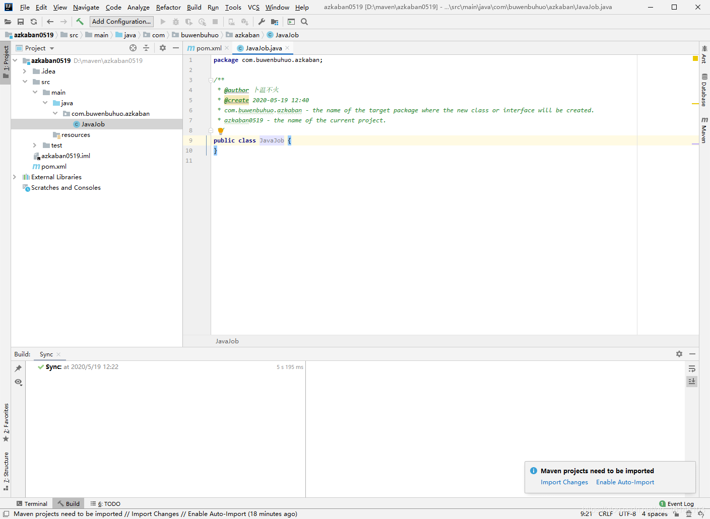The height and width of the screenshot is (519, 710).
Task: Open Build panel gear settings
Action: point(679,354)
